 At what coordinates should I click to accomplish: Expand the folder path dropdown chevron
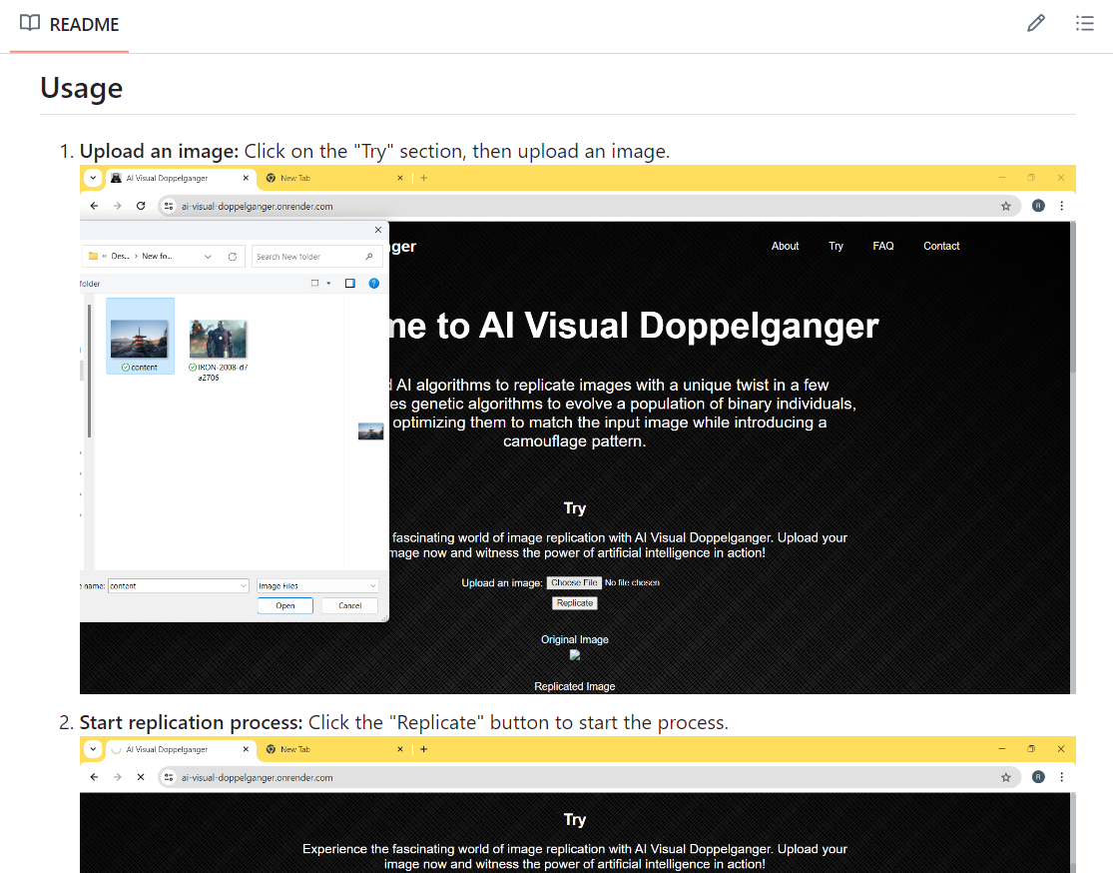(x=208, y=257)
